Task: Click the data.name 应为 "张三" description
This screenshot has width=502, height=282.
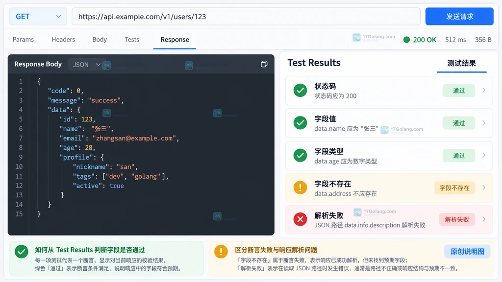Action: pos(346,129)
